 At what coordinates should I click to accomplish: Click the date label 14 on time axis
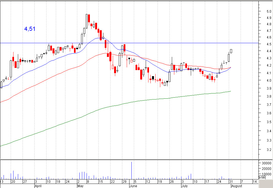[x=255, y=182]
